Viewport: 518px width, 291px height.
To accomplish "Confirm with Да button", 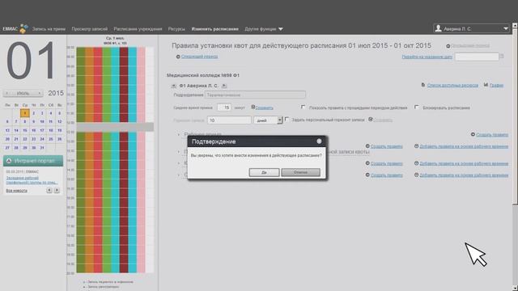I will point(264,172).
